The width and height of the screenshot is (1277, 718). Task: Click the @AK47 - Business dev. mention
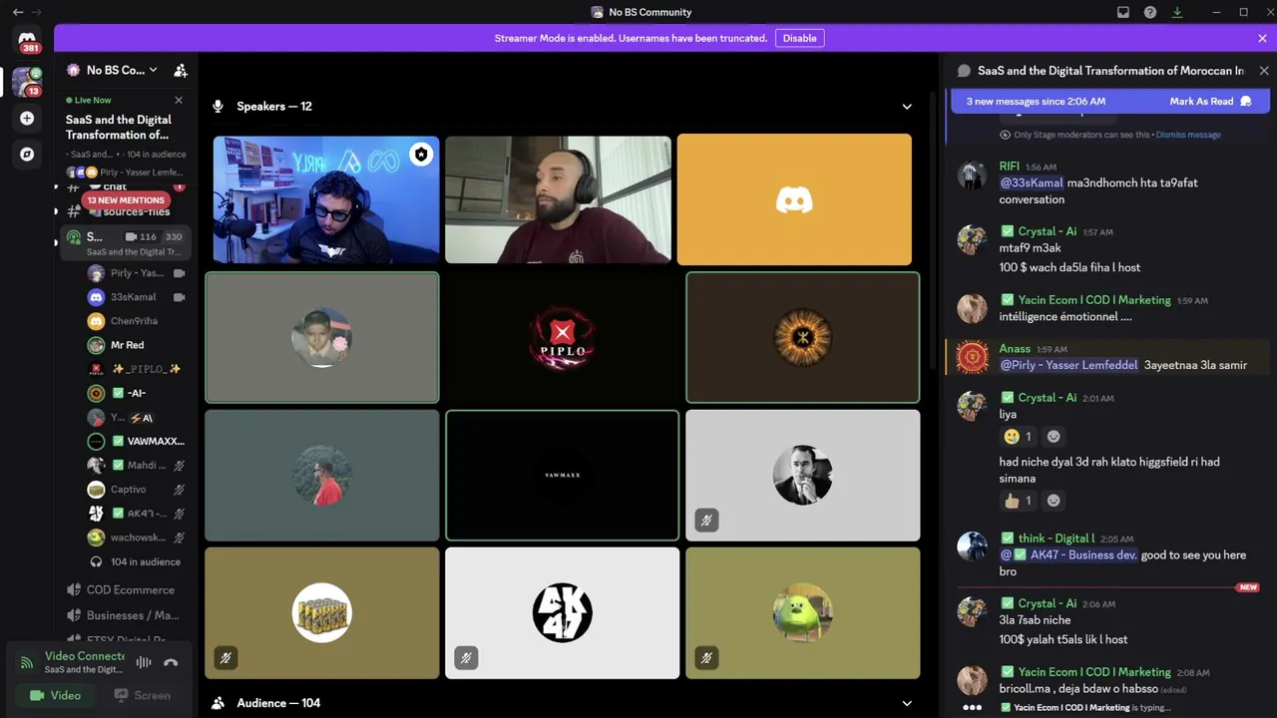[x=1068, y=554]
